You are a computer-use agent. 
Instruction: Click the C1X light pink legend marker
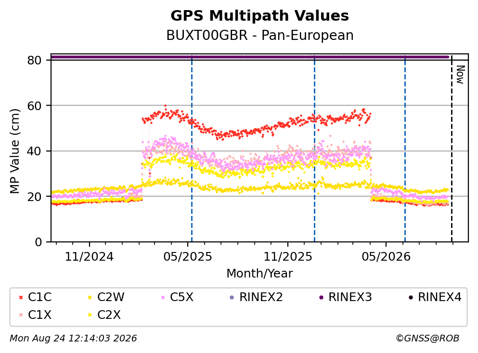[x=21, y=315]
